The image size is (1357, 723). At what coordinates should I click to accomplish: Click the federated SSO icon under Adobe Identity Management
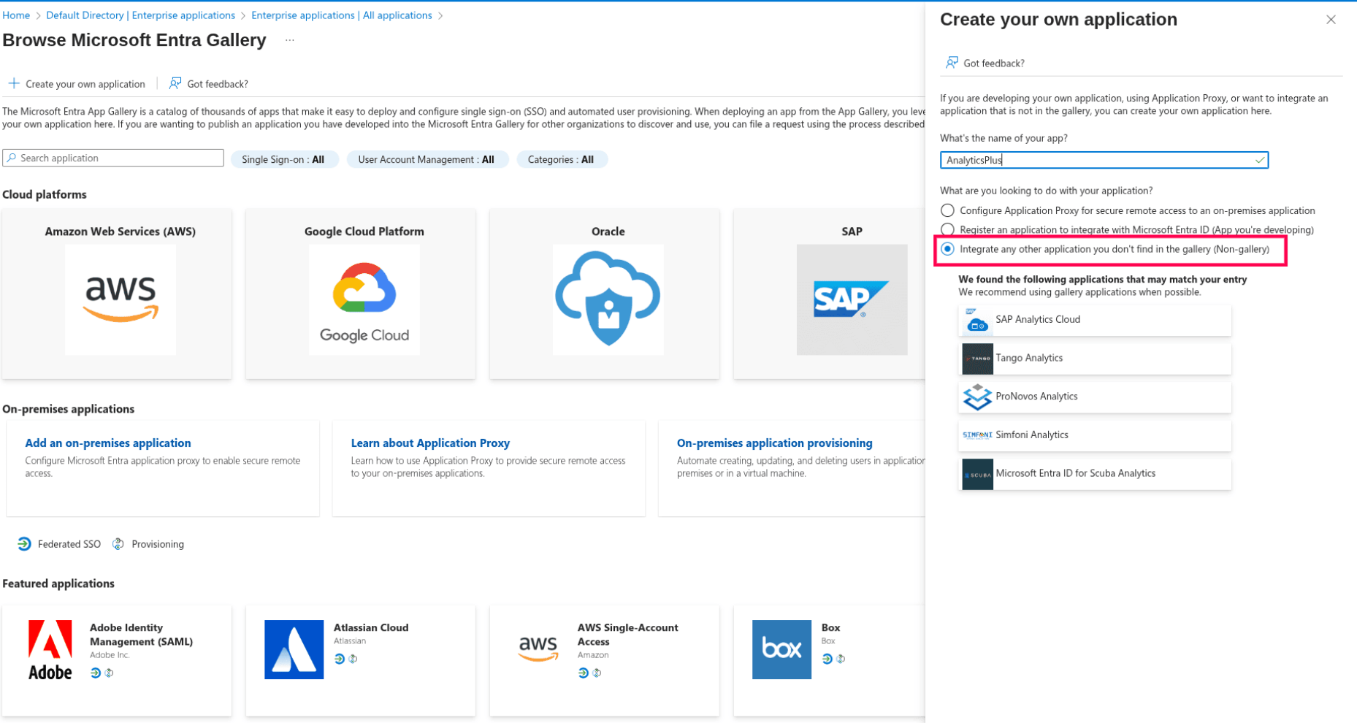(x=96, y=673)
